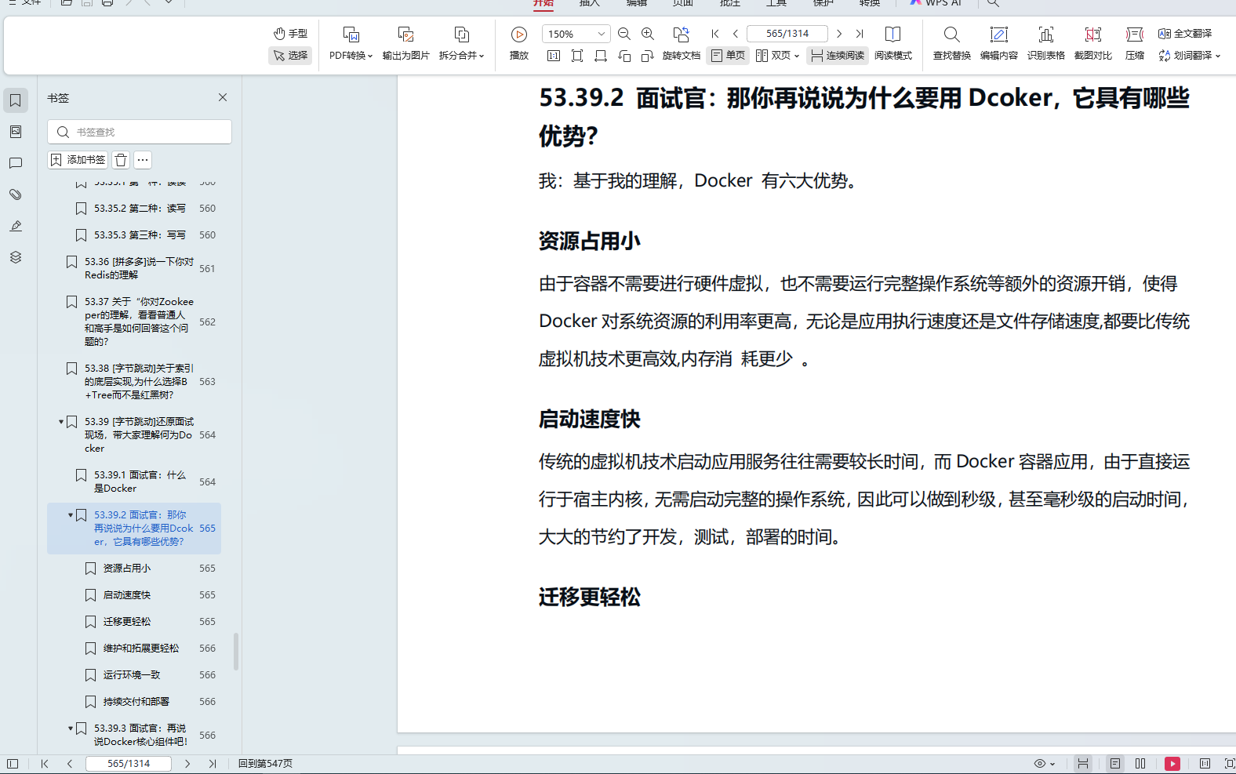Focus the 书签查找 bookmark search field
This screenshot has height=774, width=1236.
coord(140,132)
